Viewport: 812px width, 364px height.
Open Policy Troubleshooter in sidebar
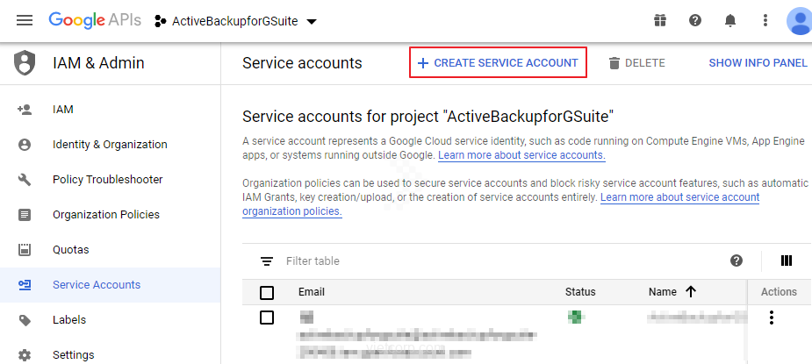[x=107, y=180]
